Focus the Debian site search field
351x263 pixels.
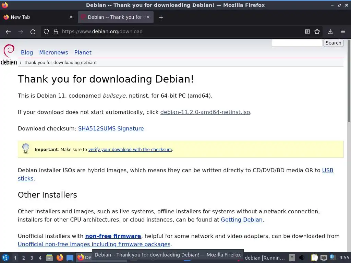(297, 43)
